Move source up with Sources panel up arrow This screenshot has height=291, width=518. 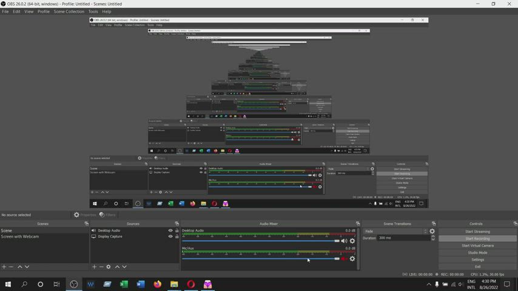tap(117, 267)
